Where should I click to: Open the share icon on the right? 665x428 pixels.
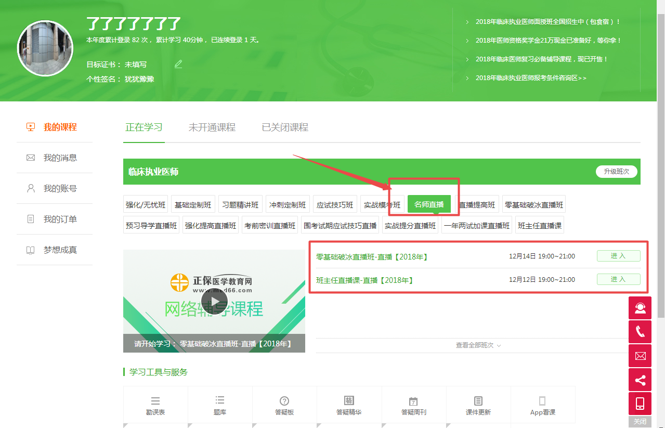point(640,380)
